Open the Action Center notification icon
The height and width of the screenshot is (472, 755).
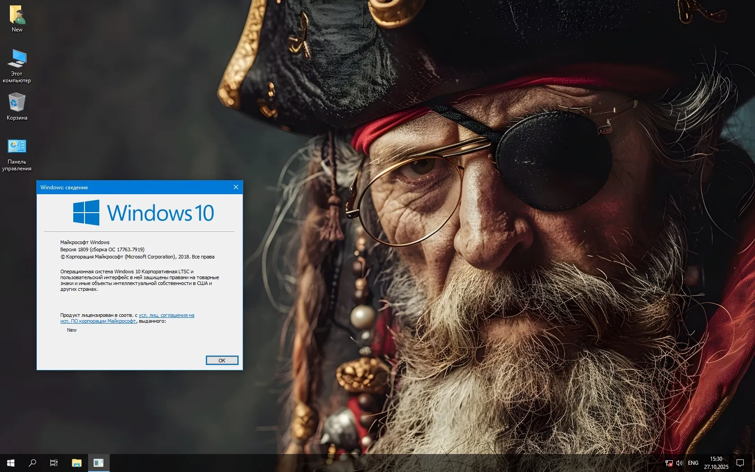click(741, 463)
